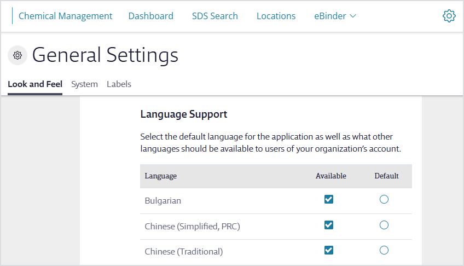Image resolution: width=464 pixels, height=266 pixels.
Task: Set Bulgarian as default language
Action: [384, 199]
